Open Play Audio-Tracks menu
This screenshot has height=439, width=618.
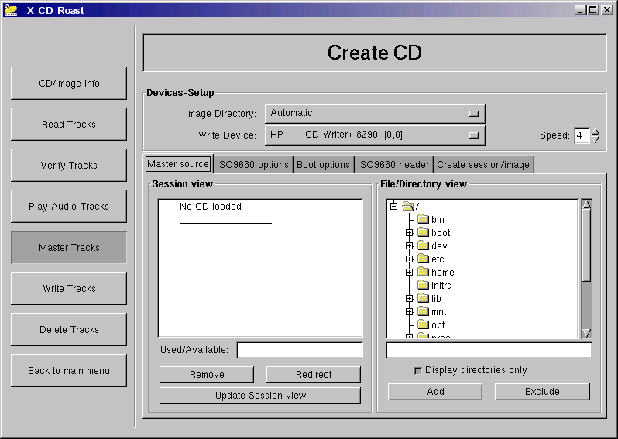point(69,206)
